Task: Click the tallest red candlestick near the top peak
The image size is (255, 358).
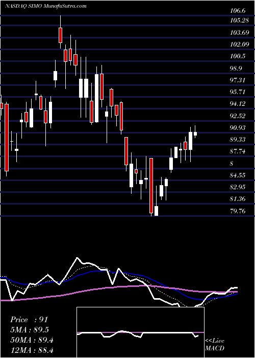Action: (60, 35)
